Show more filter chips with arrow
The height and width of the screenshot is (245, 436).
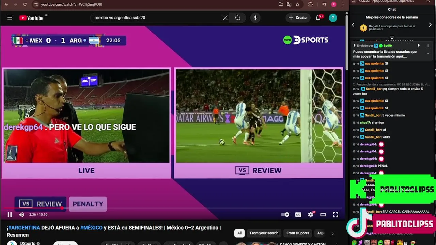click(x=332, y=233)
